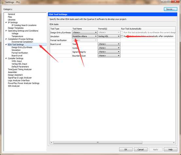Collapse Compilation Process Settings node
This screenshot has height=155, width=181.
(x=6, y=39)
